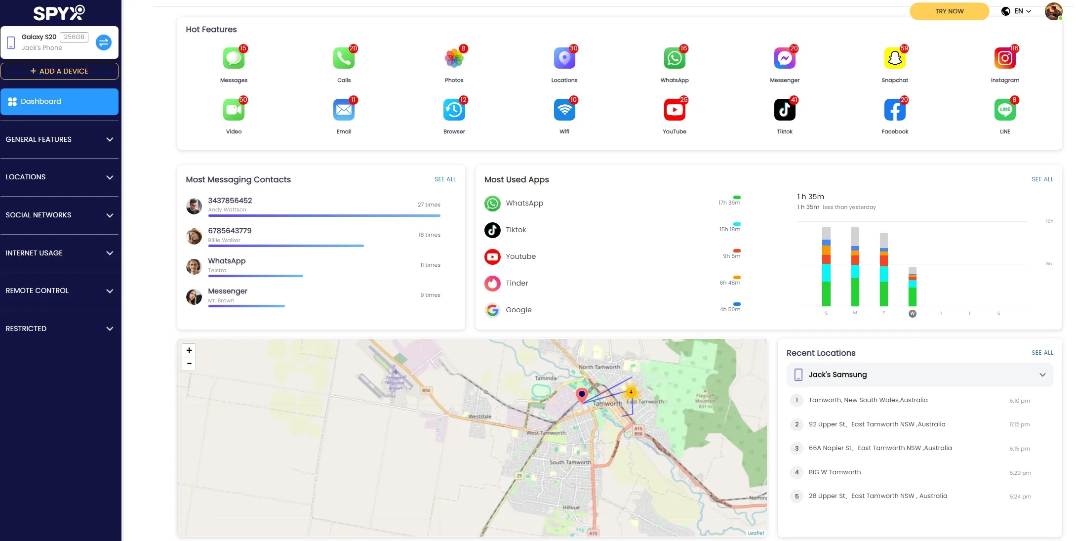Open the Instagram feature icon
This screenshot has height=541, width=1076.
(x=1005, y=59)
